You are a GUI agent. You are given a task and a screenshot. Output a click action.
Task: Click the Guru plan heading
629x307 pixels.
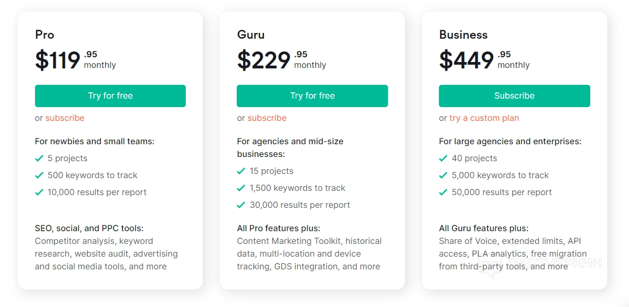tap(251, 35)
